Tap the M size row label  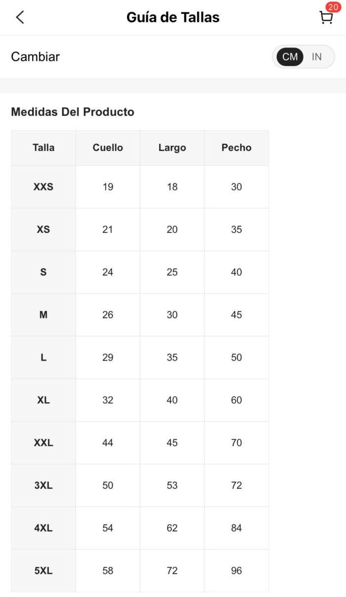43,315
